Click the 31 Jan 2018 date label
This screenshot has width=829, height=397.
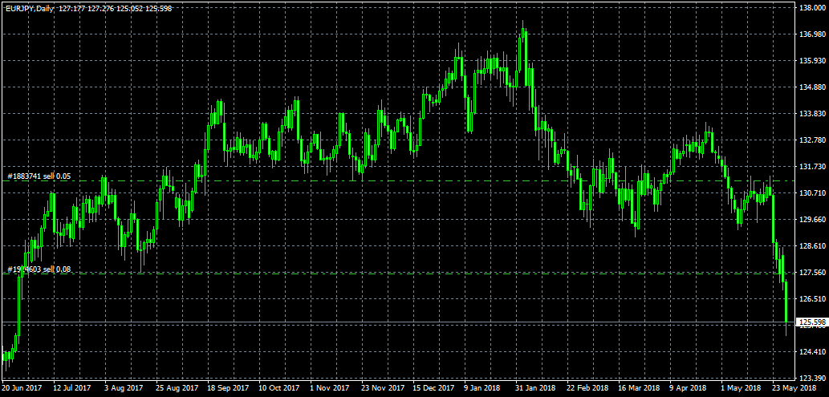(535, 388)
